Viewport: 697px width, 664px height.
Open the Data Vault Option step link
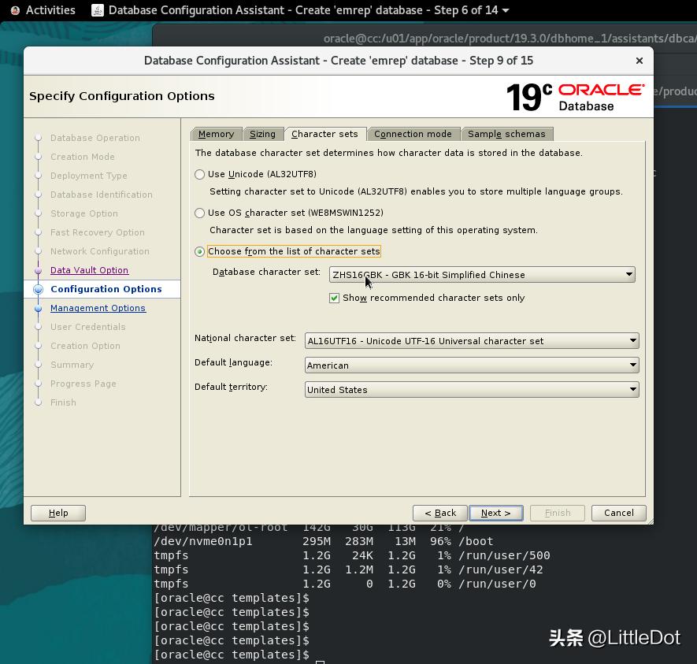coord(89,270)
